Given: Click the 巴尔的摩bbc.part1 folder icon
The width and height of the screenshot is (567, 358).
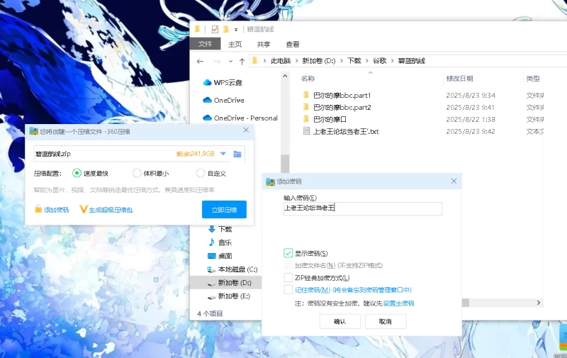Looking at the screenshot, I should (306, 95).
